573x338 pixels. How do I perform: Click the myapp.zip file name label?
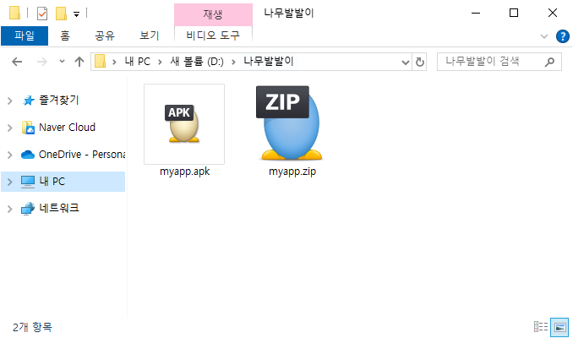click(x=292, y=172)
